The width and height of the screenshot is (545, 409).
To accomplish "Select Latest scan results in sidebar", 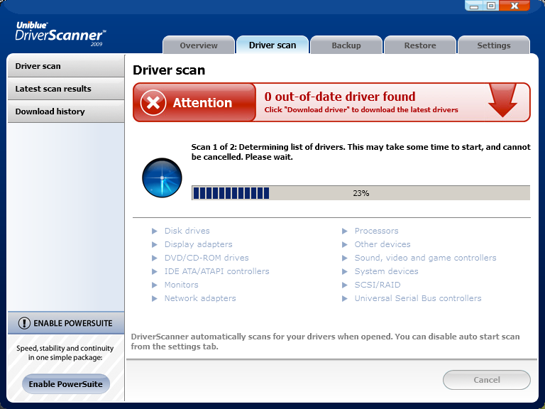I will 53,89.
